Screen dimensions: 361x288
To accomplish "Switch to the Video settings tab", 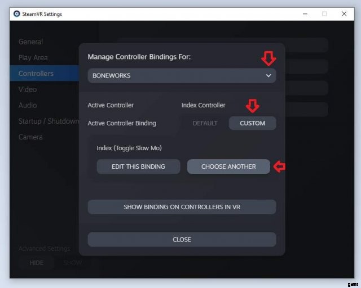I will (28, 89).
